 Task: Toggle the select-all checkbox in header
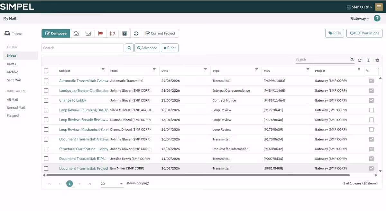(46, 71)
